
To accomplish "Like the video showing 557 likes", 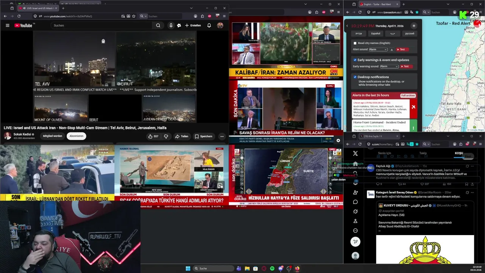I will coord(153,136).
